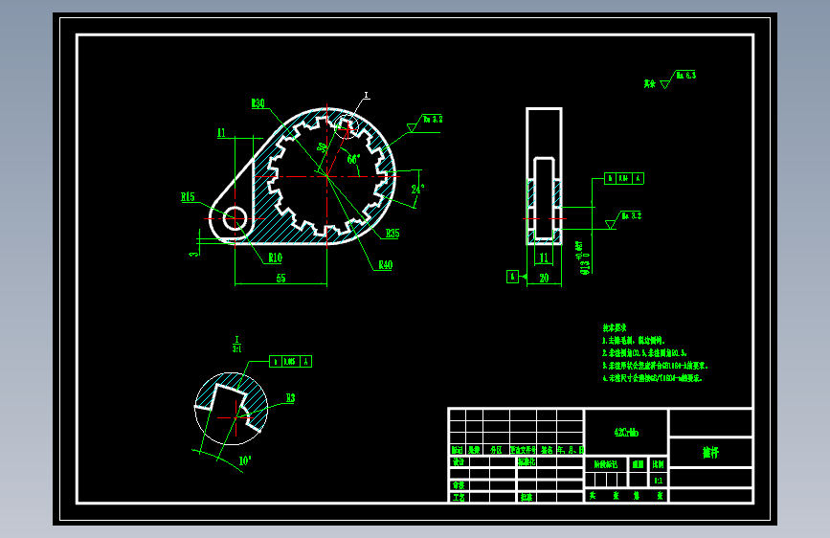
Task: Select the R30 radius dimension label
Action: 258,103
